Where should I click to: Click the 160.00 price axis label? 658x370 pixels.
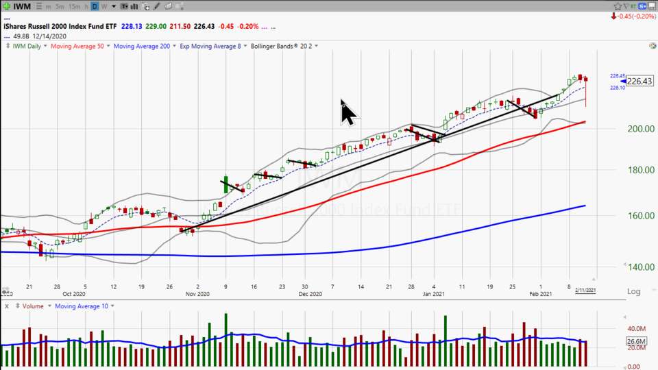(641, 216)
